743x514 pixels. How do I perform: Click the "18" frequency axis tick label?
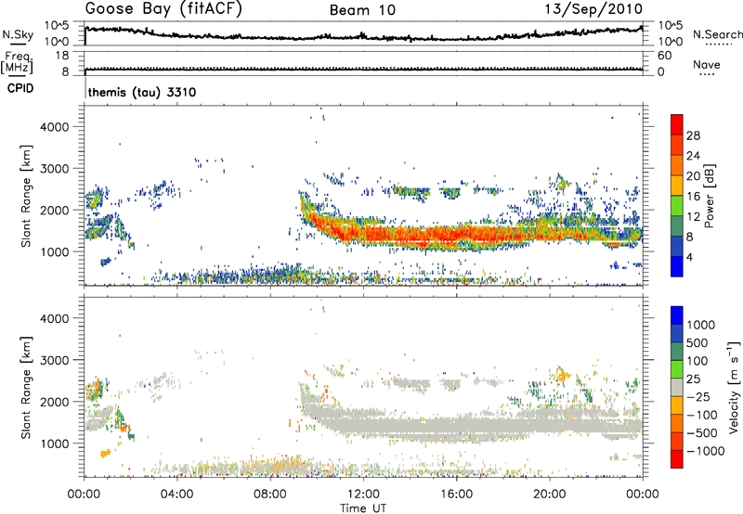pyautogui.click(x=62, y=56)
